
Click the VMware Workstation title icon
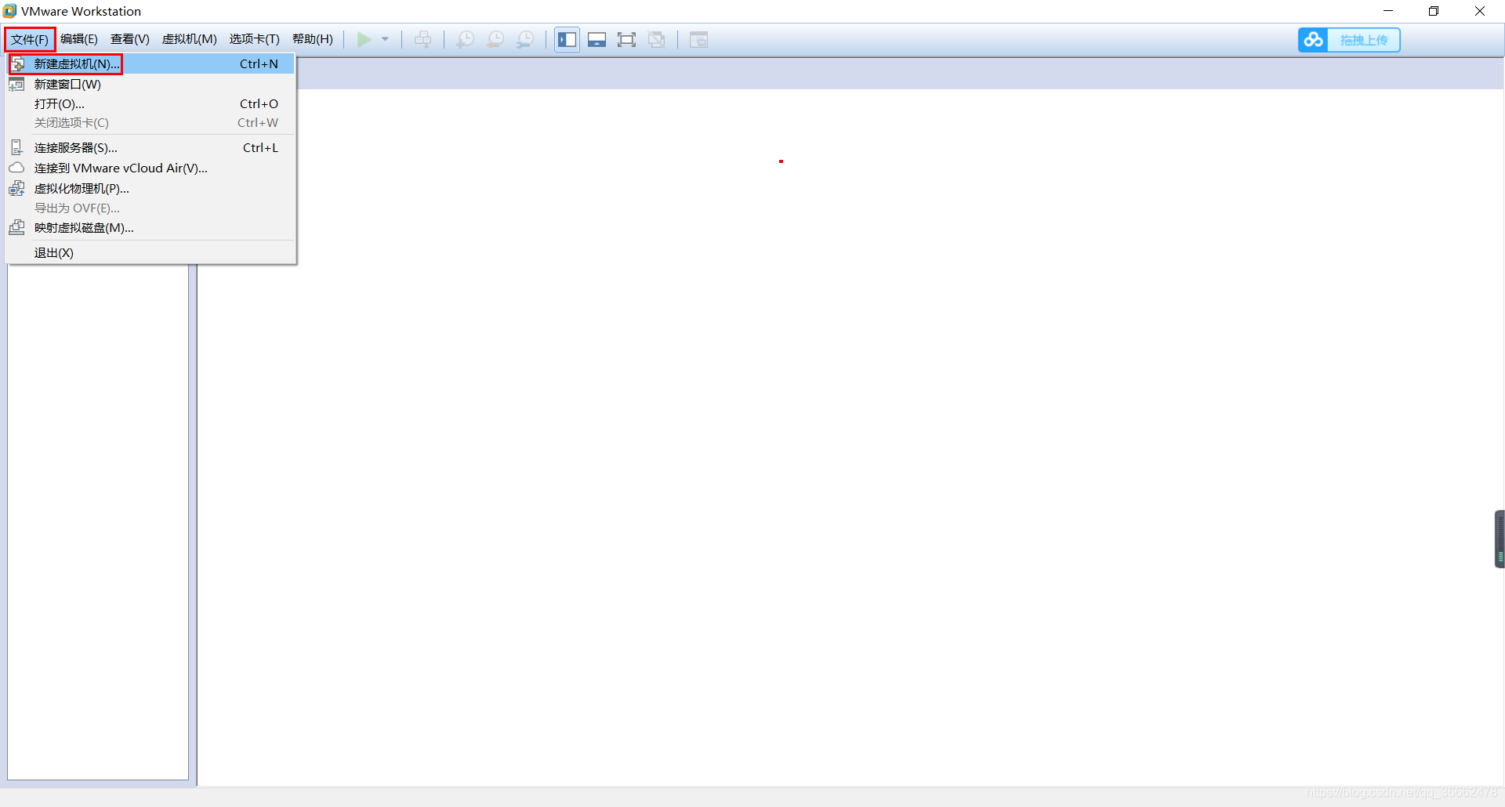[9, 11]
